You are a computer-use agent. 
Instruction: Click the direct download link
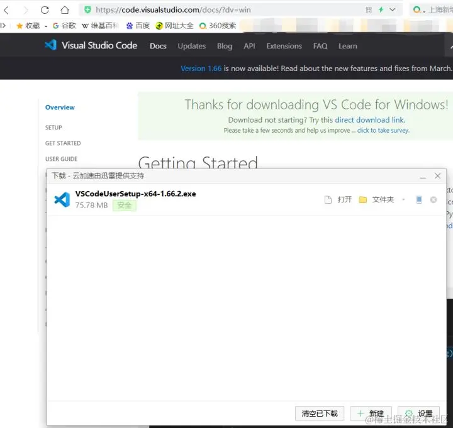[370, 120]
